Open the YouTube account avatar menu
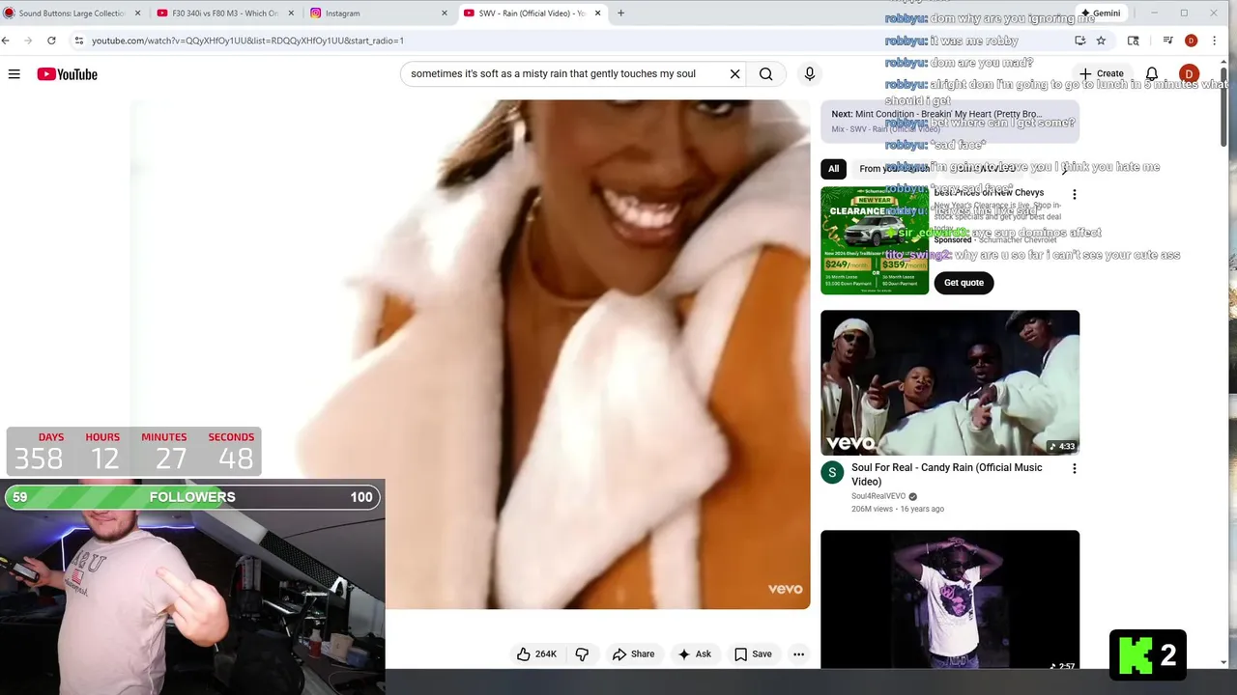This screenshot has width=1237, height=695. 1190,73
